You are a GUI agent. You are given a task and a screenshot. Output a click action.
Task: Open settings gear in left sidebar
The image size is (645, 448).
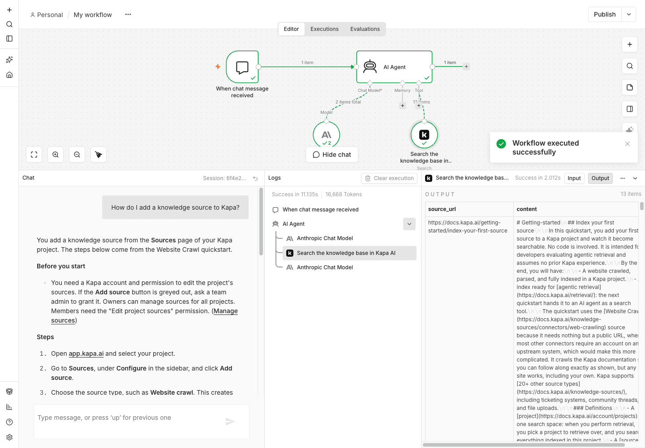pos(9,437)
